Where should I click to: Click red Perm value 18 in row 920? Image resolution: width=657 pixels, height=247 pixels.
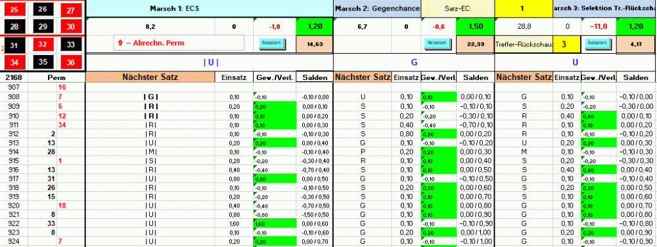click(x=62, y=206)
